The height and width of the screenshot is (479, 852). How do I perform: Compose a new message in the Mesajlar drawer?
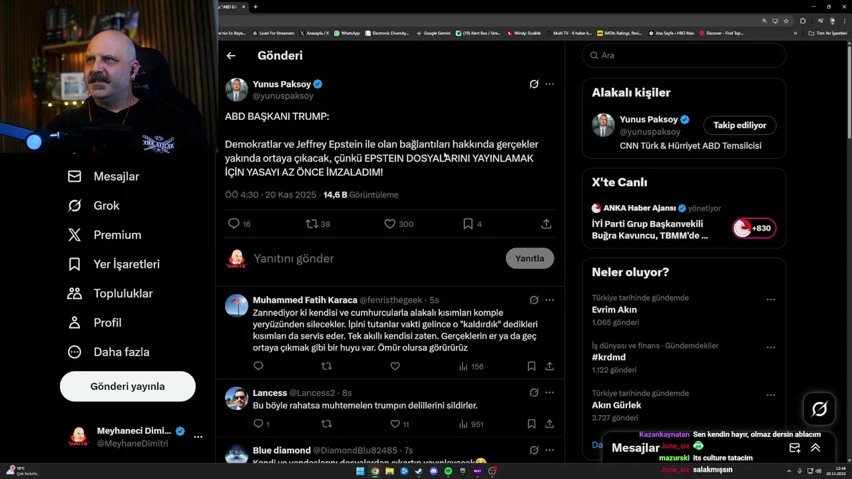[795, 448]
